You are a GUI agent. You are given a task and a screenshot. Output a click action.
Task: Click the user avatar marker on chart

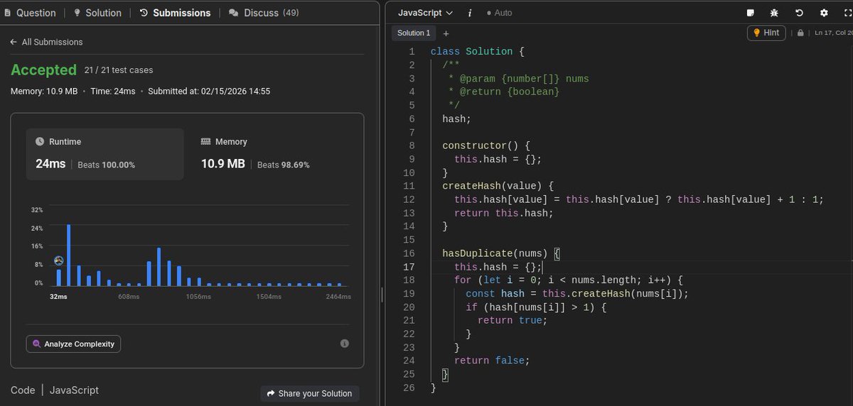tap(59, 261)
